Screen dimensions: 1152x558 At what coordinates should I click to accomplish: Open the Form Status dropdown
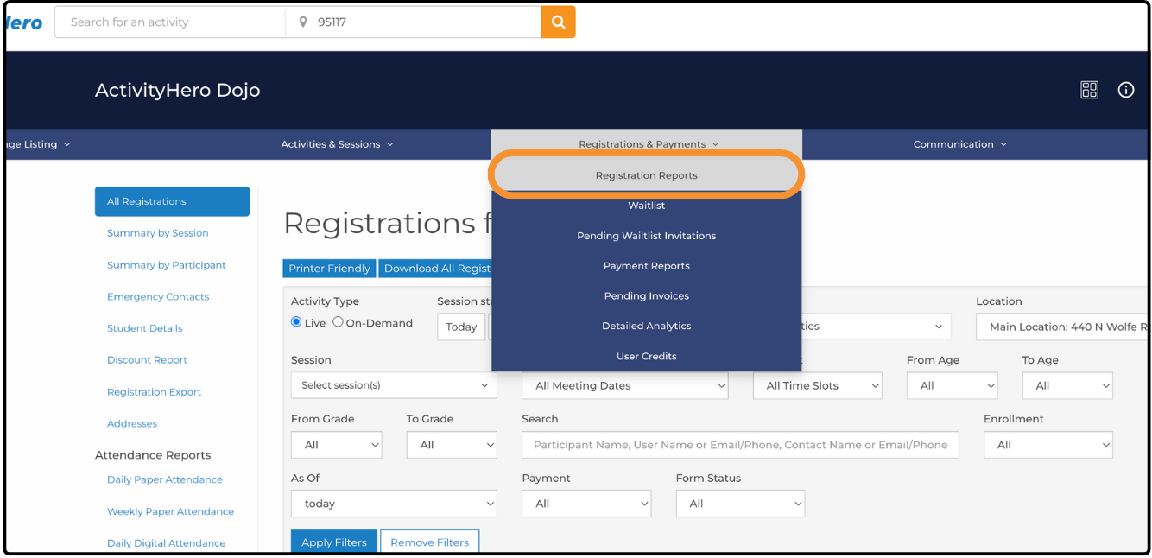[740, 504]
